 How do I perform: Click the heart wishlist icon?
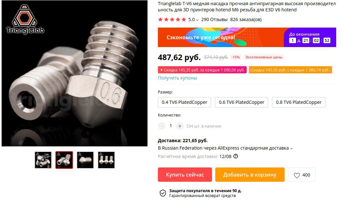(297, 175)
